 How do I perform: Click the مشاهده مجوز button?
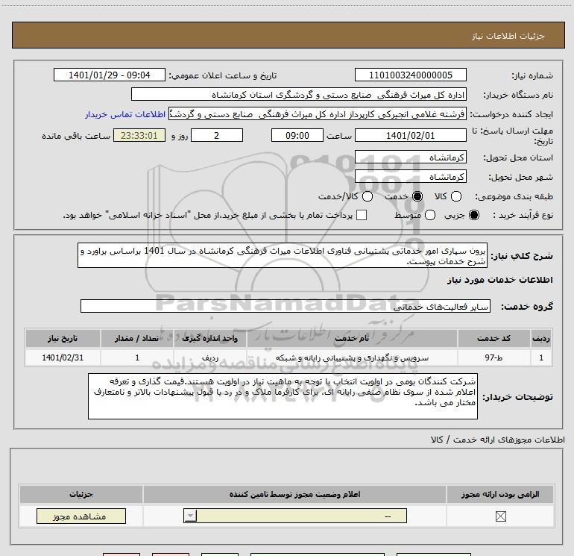click(x=81, y=516)
